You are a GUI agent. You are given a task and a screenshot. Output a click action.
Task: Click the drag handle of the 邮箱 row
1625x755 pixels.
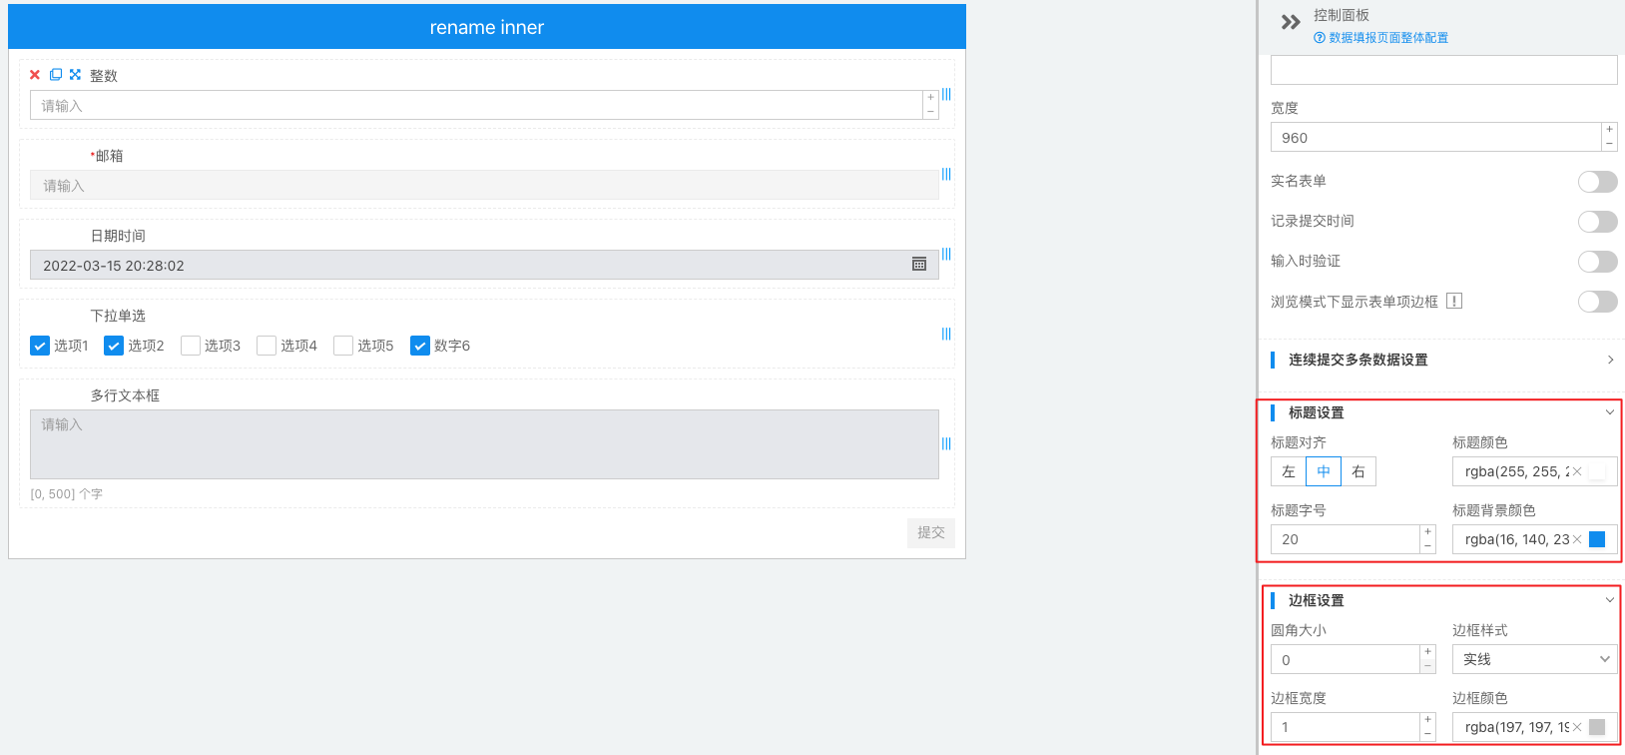[x=946, y=174]
